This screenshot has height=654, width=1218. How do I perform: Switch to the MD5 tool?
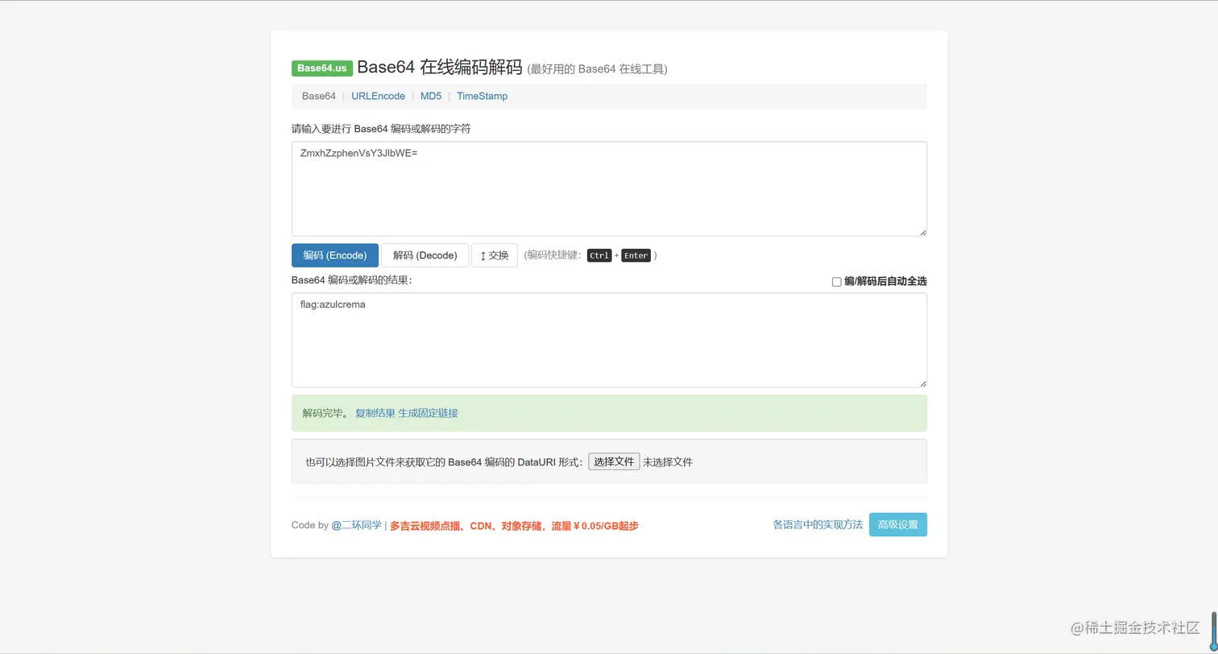[x=431, y=96]
